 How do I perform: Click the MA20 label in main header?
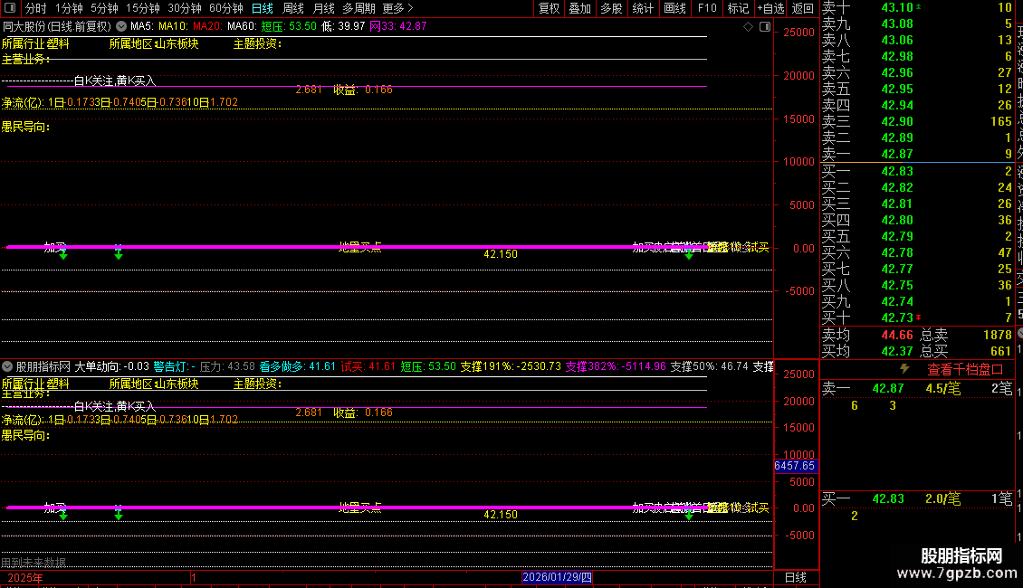(x=206, y=27)
